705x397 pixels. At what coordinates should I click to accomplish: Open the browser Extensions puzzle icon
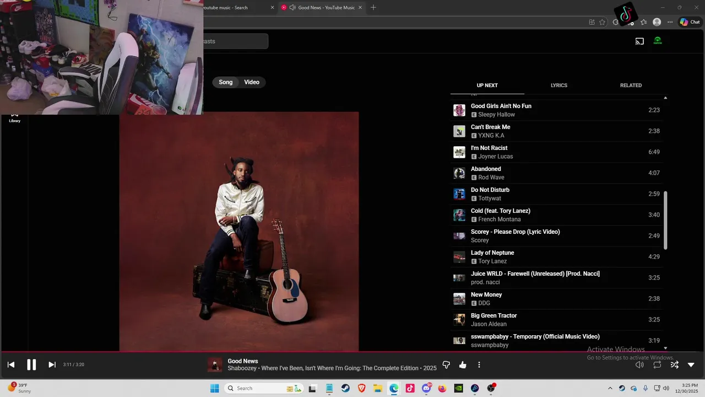click(616, 22)
